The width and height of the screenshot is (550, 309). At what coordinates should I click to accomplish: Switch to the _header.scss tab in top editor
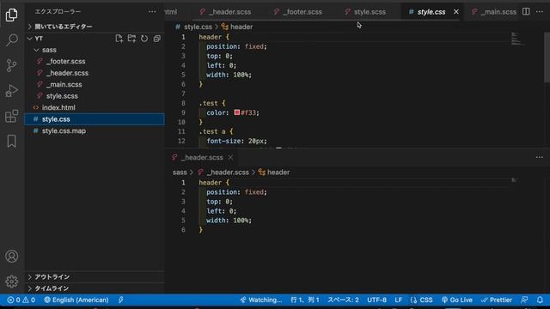point(226,12)
